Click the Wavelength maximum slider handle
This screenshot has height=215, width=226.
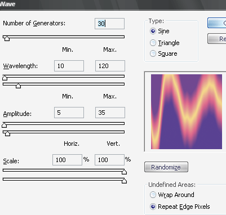pyautogui.click(x=18, y=86)
